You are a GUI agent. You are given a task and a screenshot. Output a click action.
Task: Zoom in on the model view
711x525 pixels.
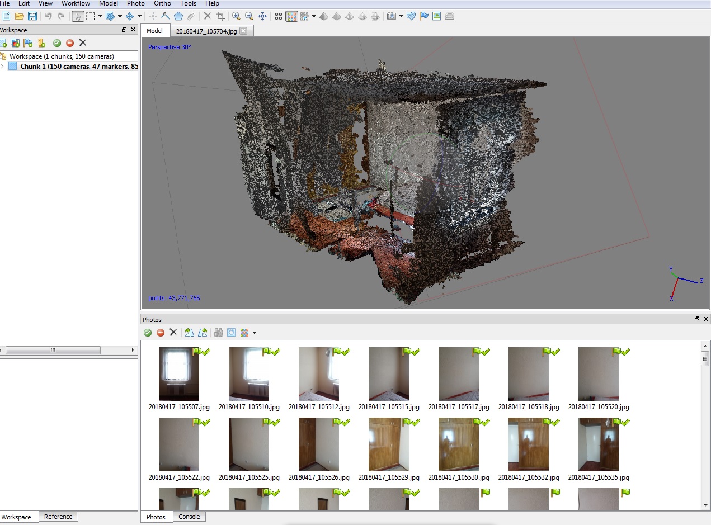[x=236, y=16]
